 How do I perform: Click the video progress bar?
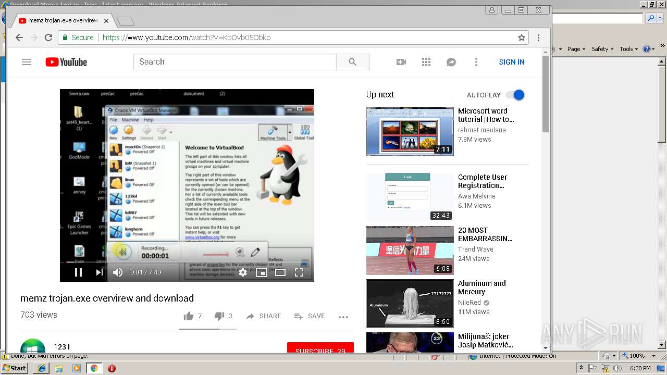[x=187, y=262]
